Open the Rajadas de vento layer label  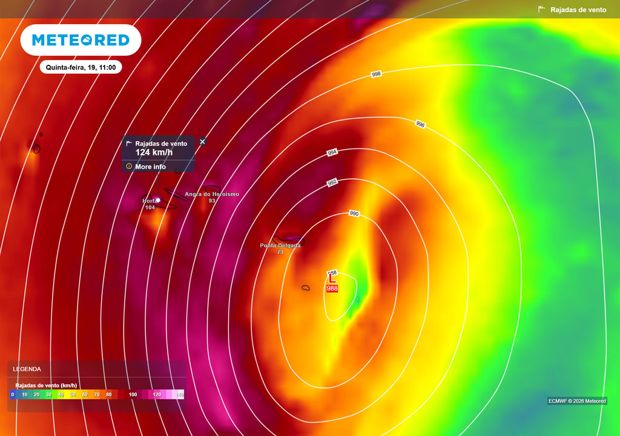pyautogui.click(x=578, y=10)
